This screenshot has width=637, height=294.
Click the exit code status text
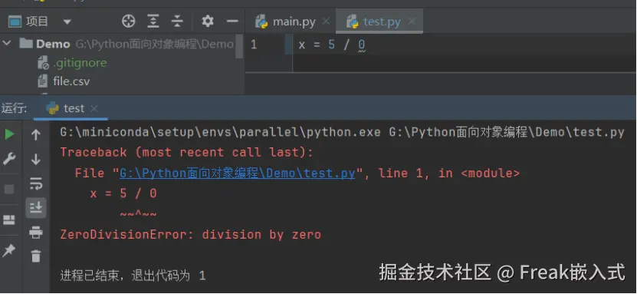click(x=133, y=276)
